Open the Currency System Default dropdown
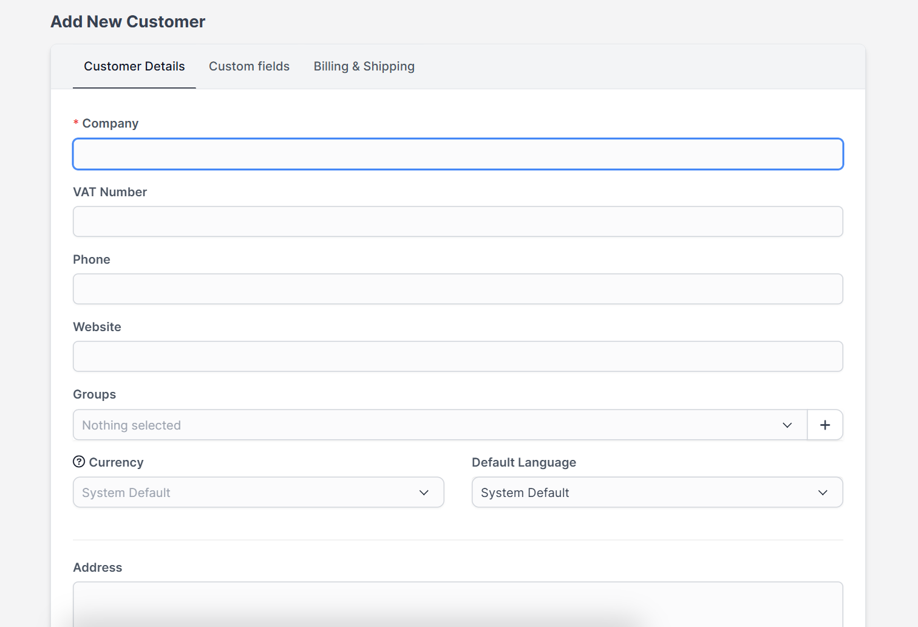The width and height of the screenshot is (918, 627). click(x=259, y=492)
